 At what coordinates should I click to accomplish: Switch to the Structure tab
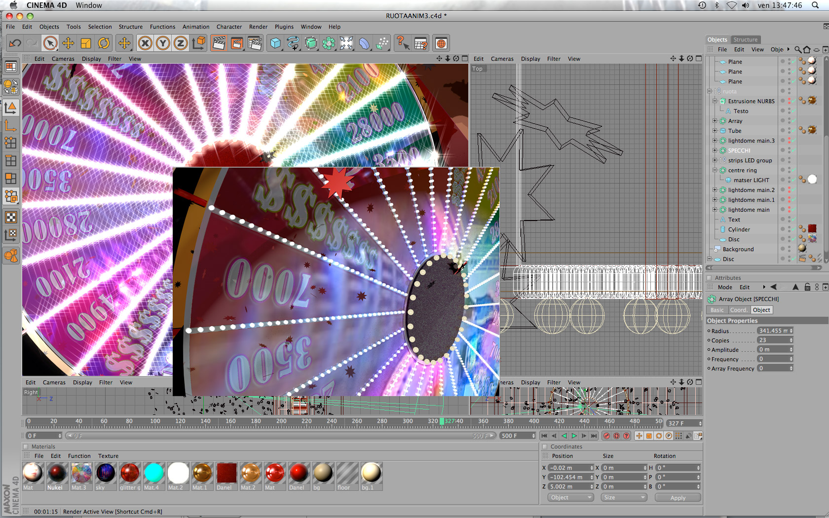click(x=745, y=39)
